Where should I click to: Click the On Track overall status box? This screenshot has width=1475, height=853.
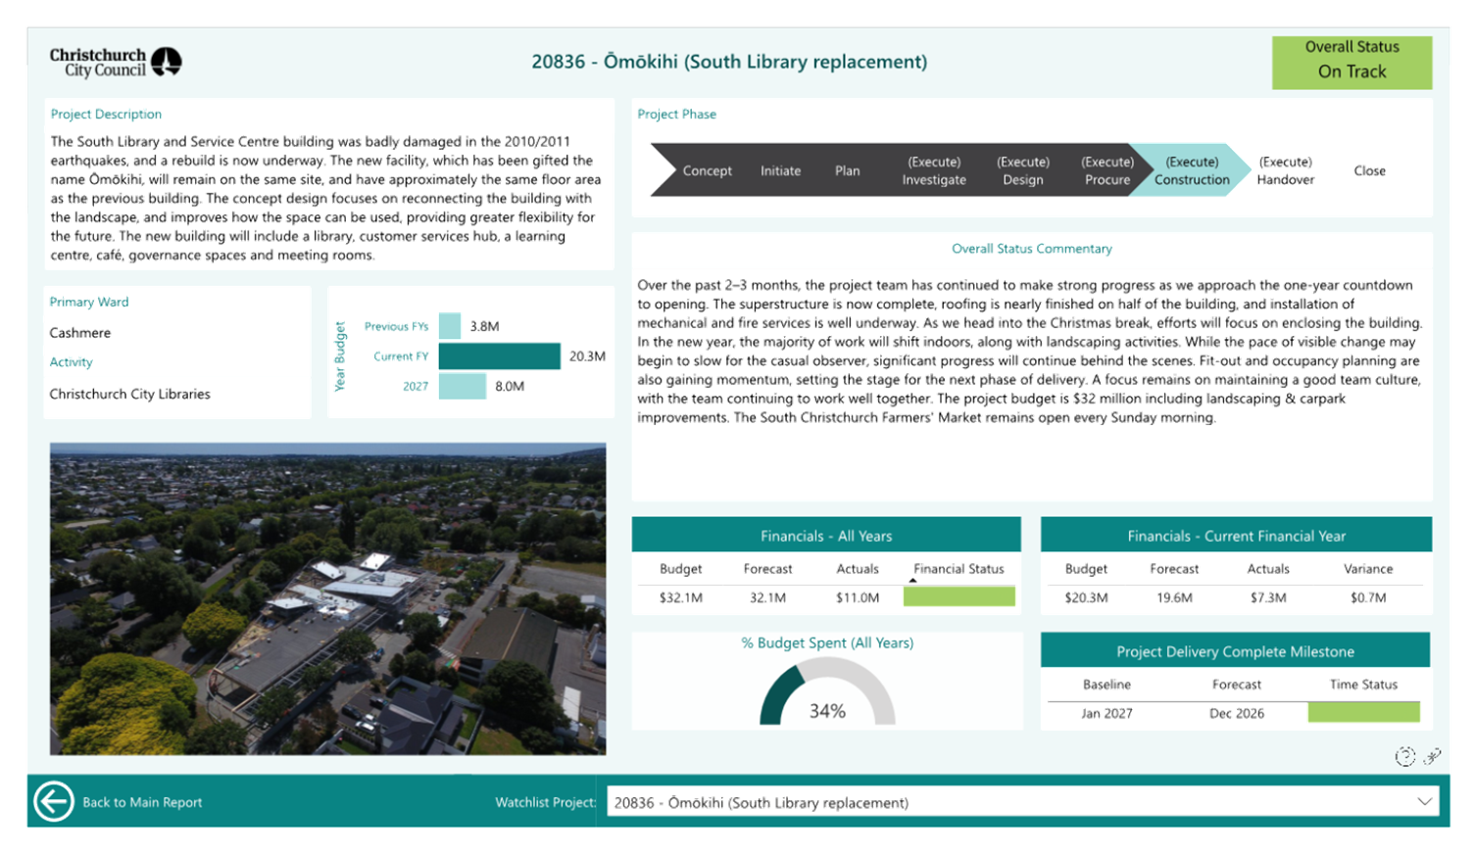pyautogui.click(x=1352, y=63)
